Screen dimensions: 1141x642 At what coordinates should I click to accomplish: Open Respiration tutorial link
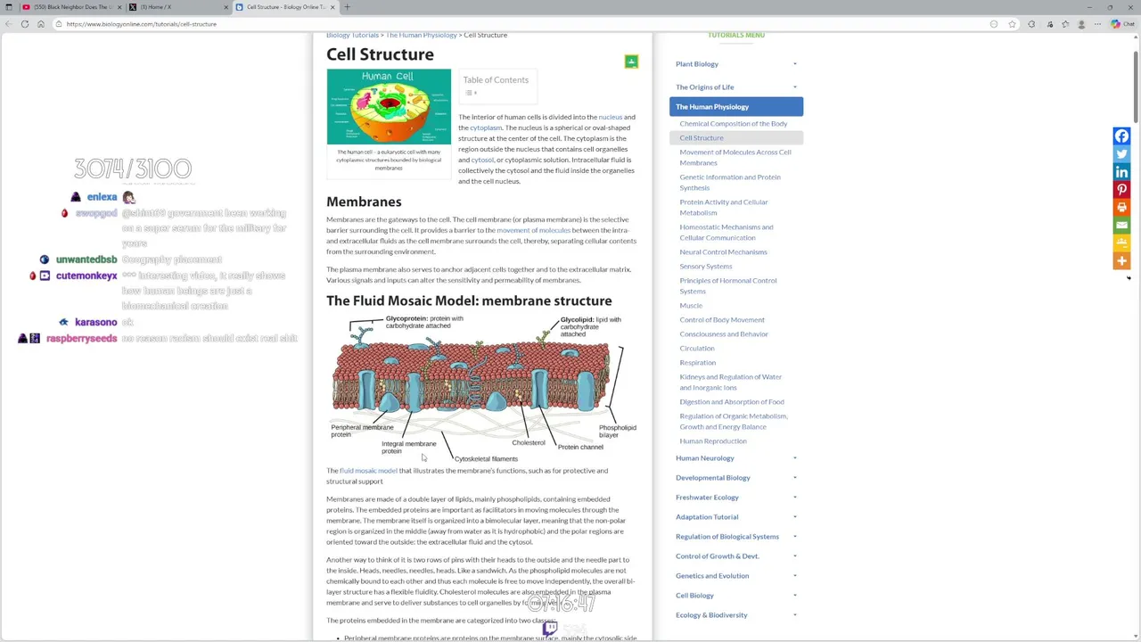pos(697,363)
